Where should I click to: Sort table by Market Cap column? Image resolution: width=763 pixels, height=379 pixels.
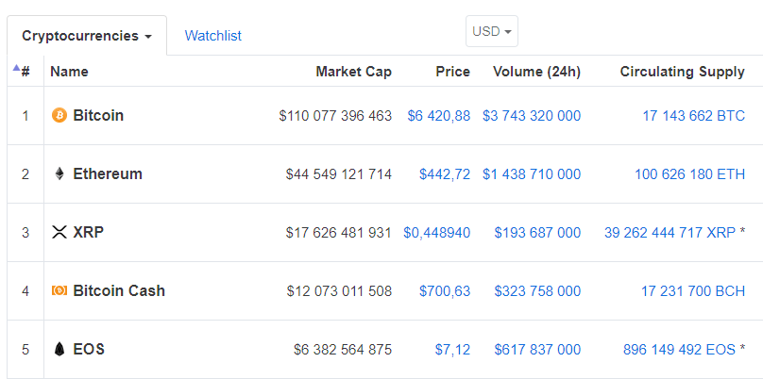[353, 72]
